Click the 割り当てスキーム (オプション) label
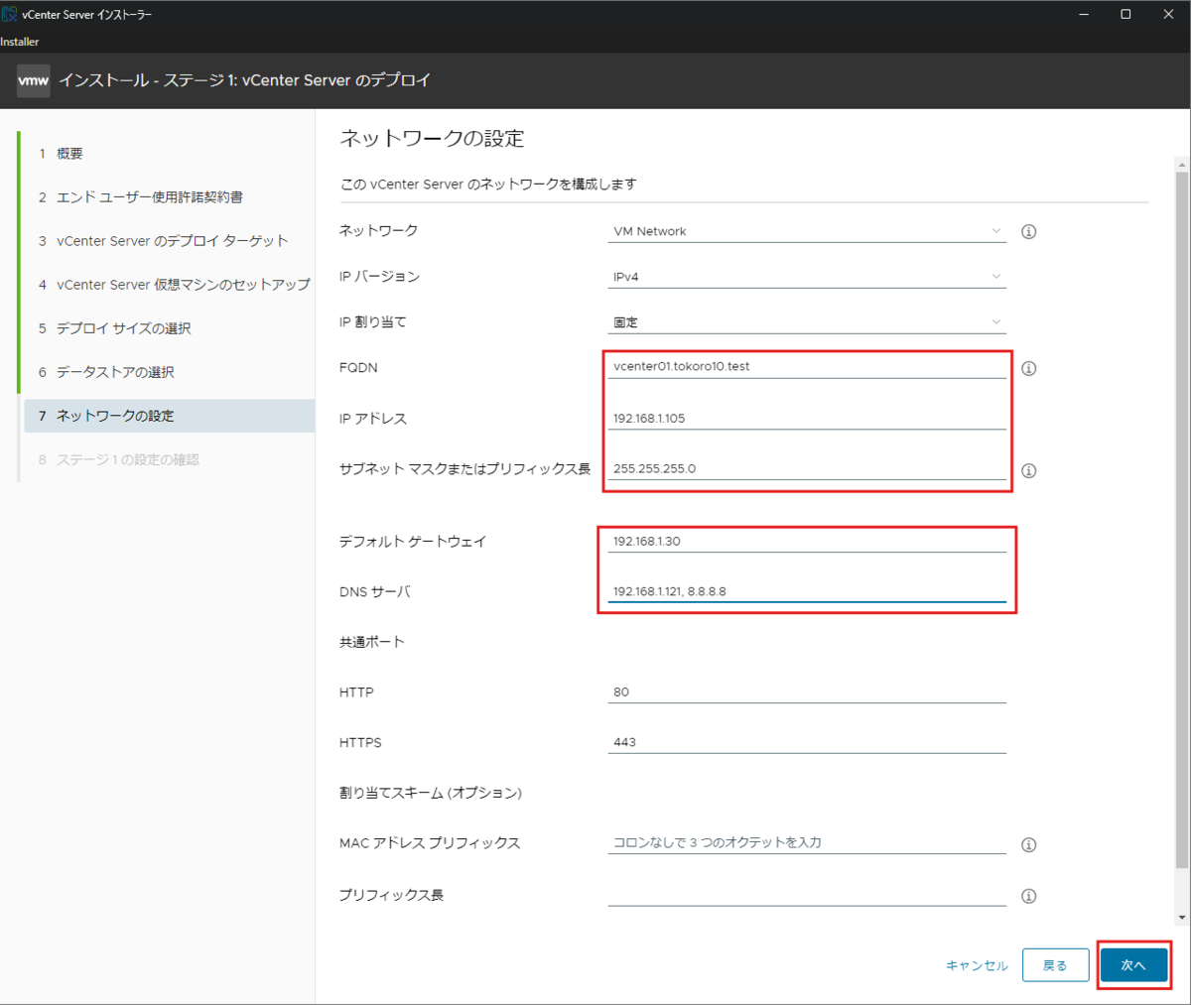 pos(431,793)
